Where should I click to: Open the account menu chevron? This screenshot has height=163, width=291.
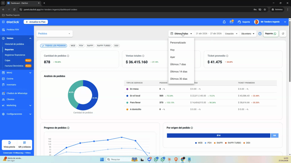click(x=285, y=22)
